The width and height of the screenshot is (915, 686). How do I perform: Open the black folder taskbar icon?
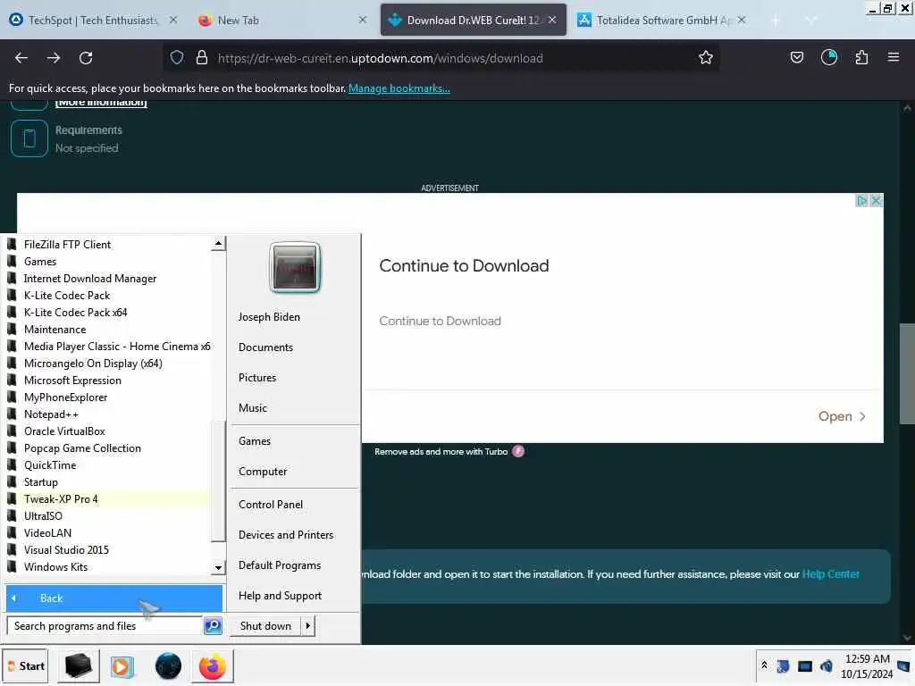[x=78, y=666]
